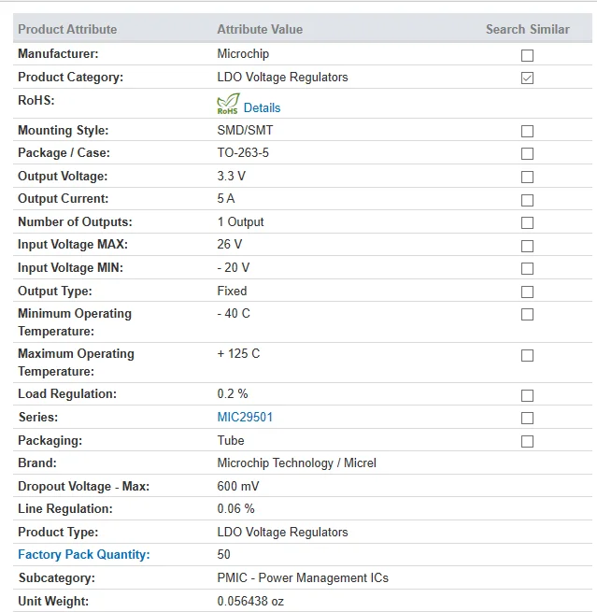Viewport: 597px width, 612px height.
Task: Tick the Number of Outputs checkbox
Action: point(527,223)
